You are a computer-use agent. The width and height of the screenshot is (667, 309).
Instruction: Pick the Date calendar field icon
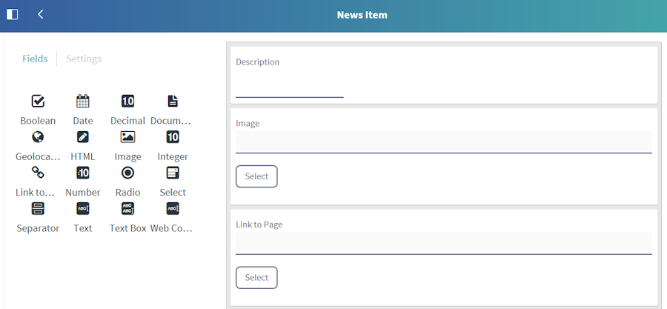click(82, 102)
